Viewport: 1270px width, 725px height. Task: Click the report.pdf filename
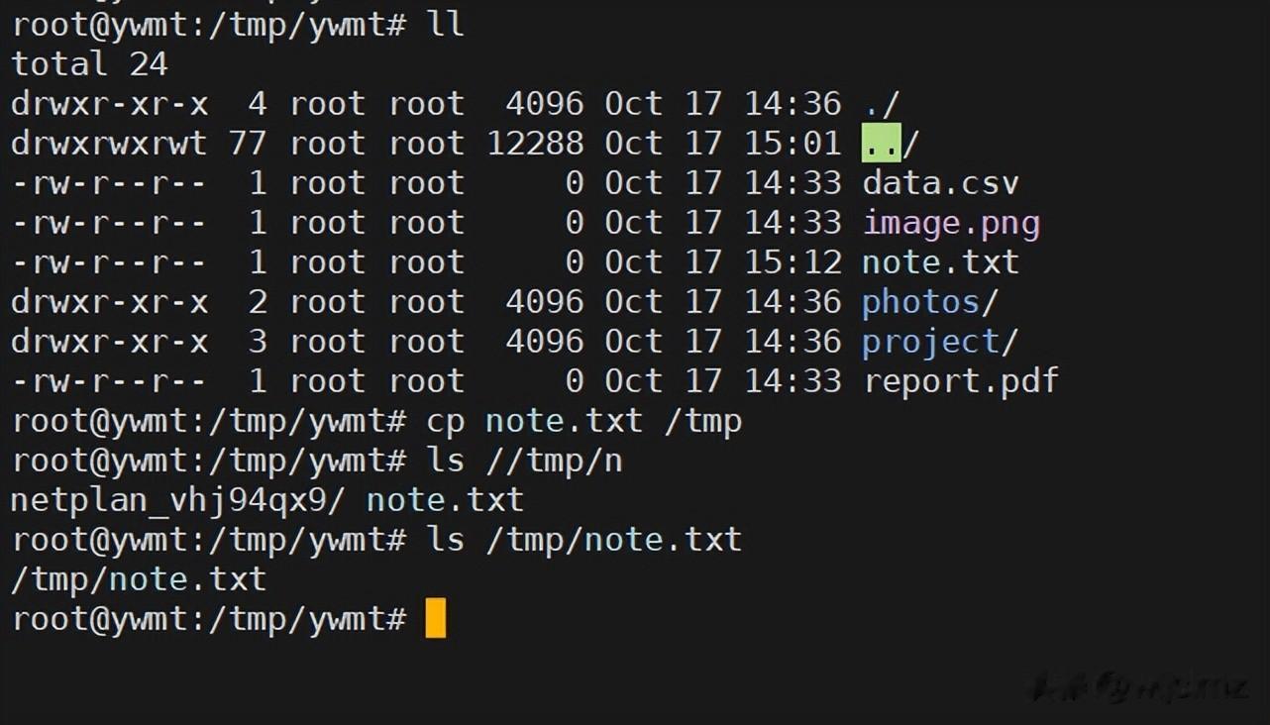click(961, 381)
